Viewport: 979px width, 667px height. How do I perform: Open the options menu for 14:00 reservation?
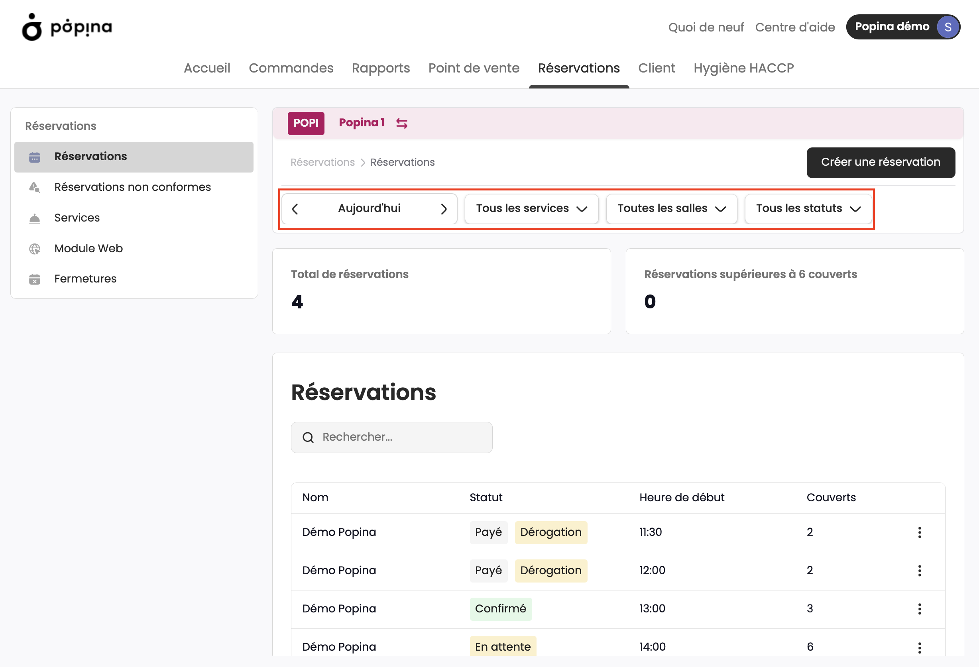point(919,647)
